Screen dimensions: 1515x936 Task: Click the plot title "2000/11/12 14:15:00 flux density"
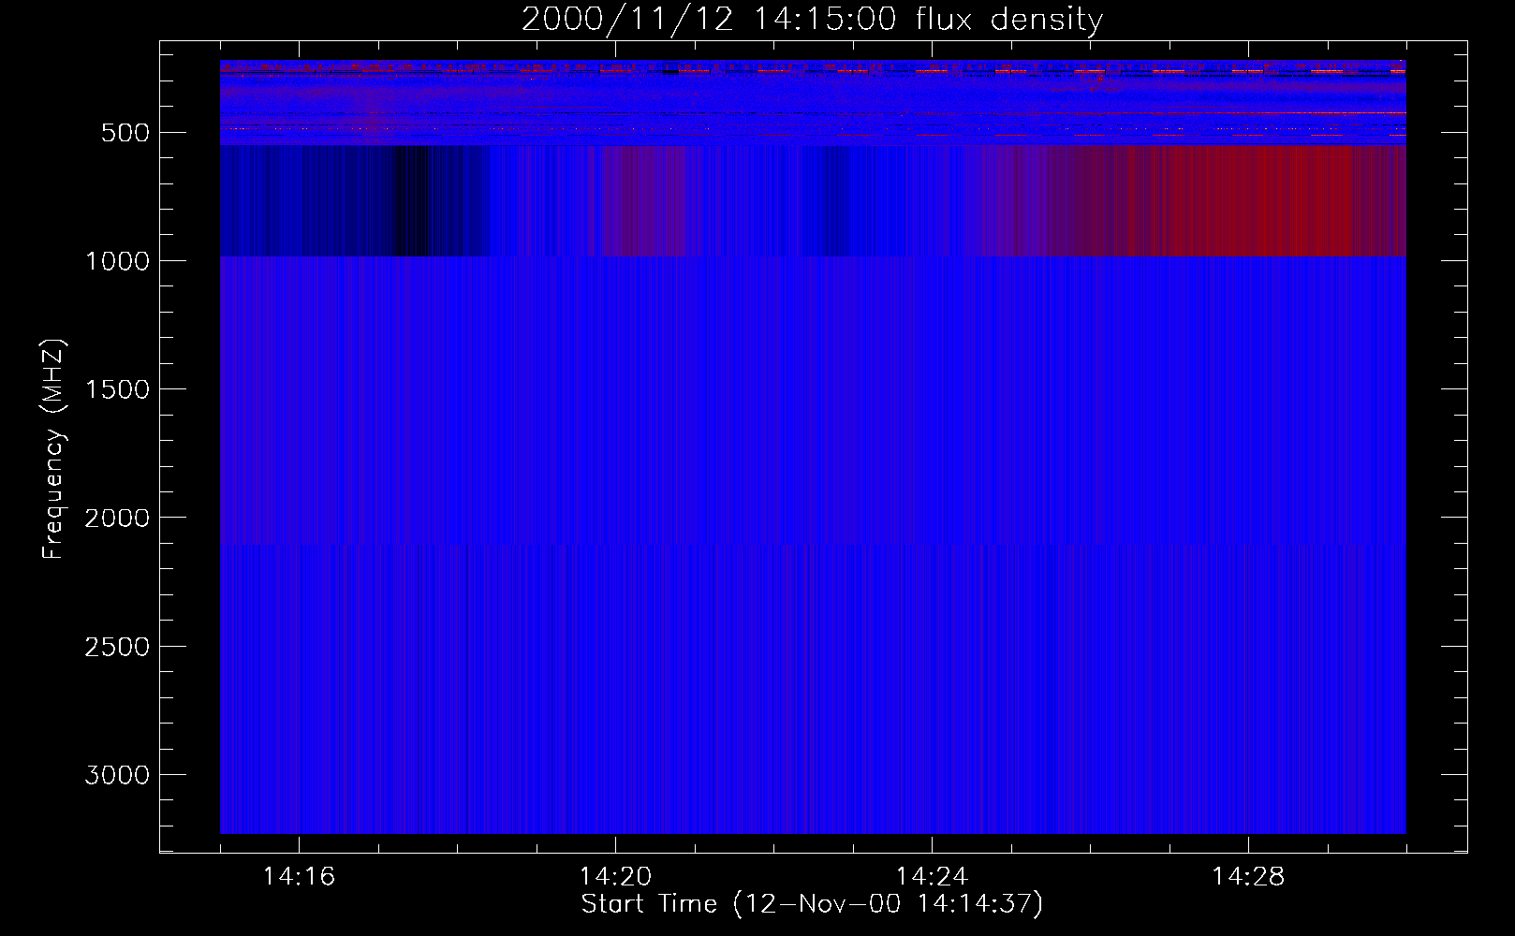[812, 19]
